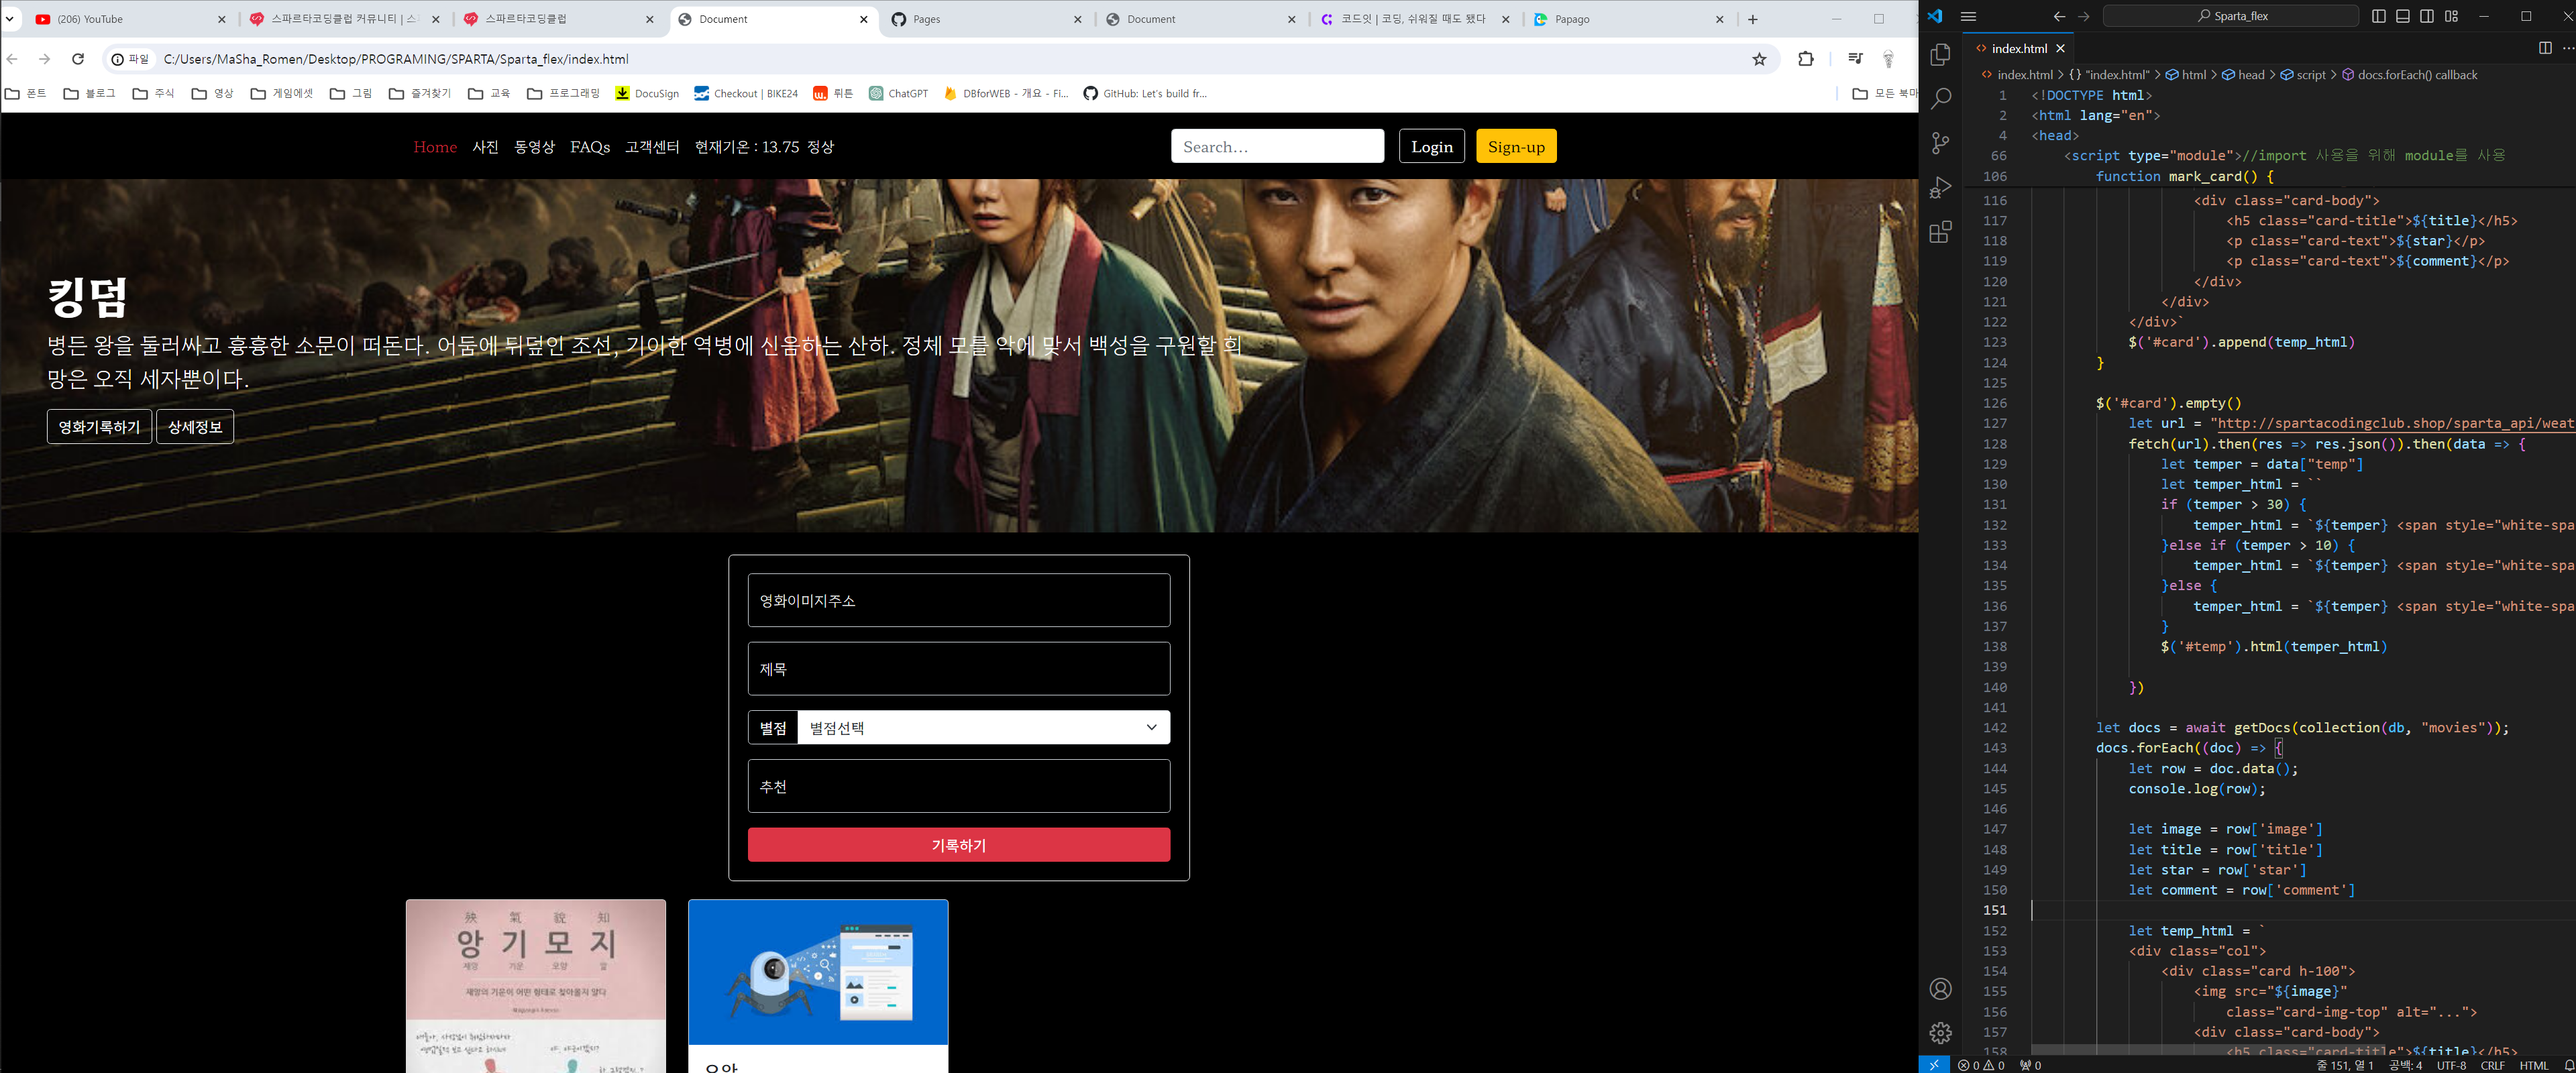Open the ChatGPT bookmark
Screen dimensions: 2576x1073
[898, 93]
